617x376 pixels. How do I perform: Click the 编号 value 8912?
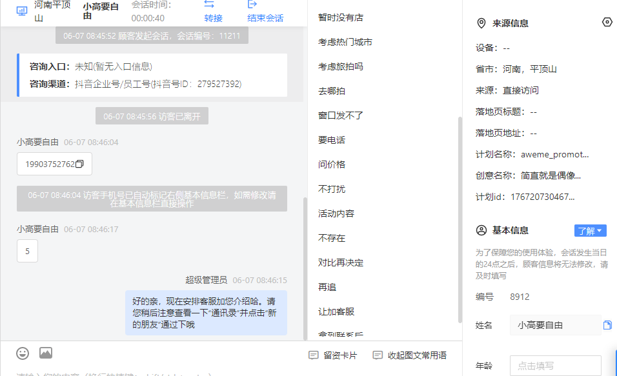520,297
